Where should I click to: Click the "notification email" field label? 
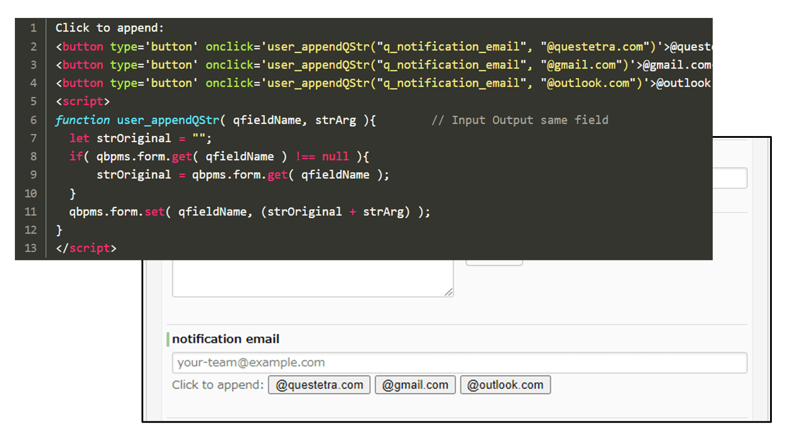point(226,339)
